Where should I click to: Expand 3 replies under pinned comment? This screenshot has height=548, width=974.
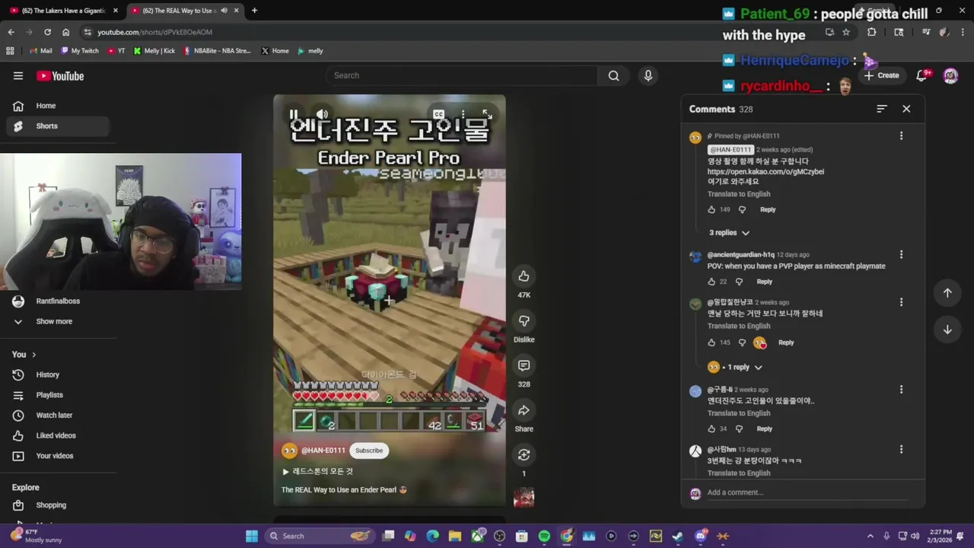click(729, 233)
